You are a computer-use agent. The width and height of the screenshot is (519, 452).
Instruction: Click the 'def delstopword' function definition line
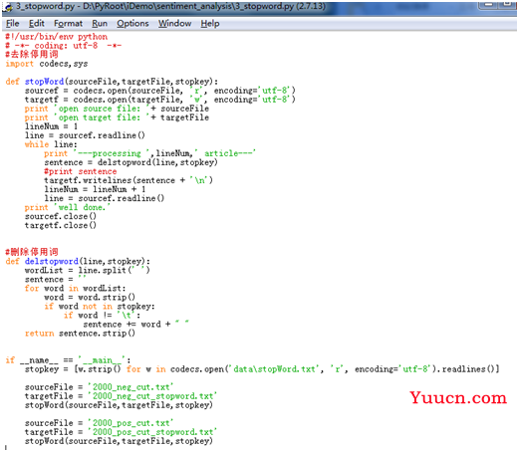click(x=78, y=261)
